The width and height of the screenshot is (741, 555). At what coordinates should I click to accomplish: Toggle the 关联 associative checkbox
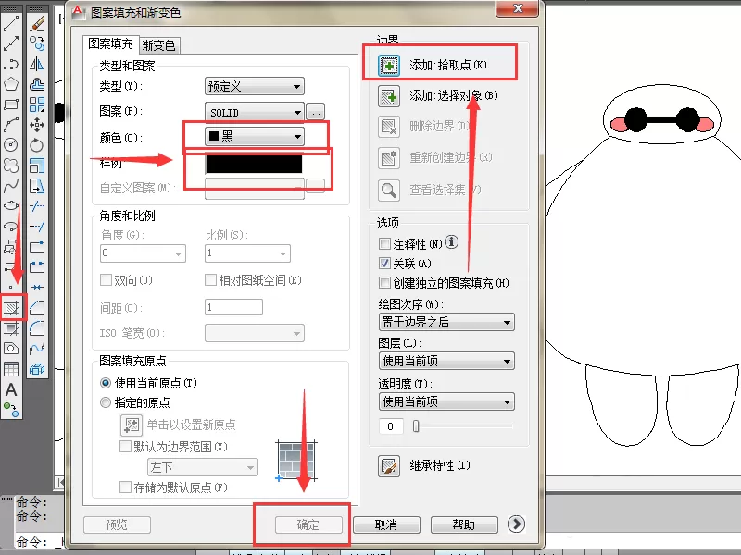point(384,264)
